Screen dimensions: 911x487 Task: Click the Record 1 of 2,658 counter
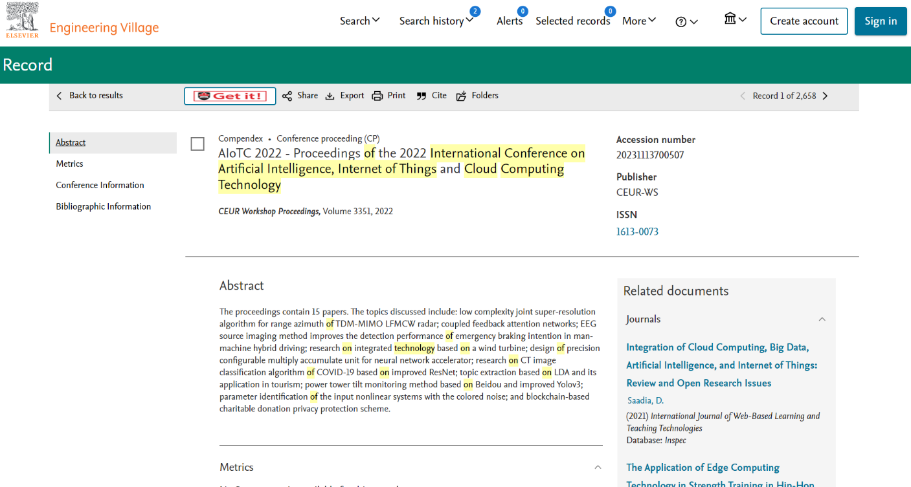point(784,96)
